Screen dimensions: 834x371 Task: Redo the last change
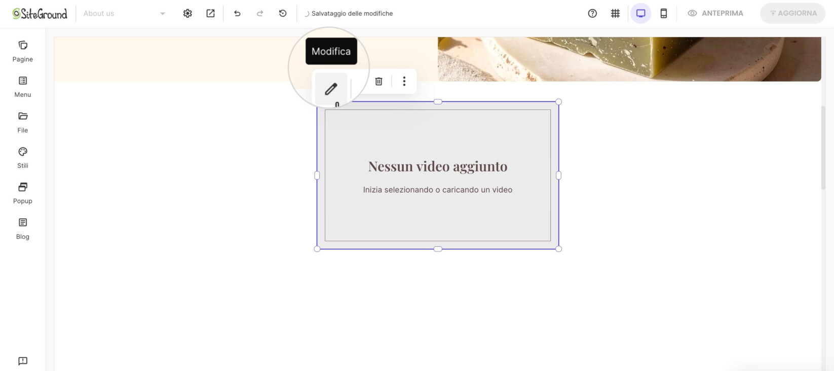pyautogui.click(x=260, y=14)
